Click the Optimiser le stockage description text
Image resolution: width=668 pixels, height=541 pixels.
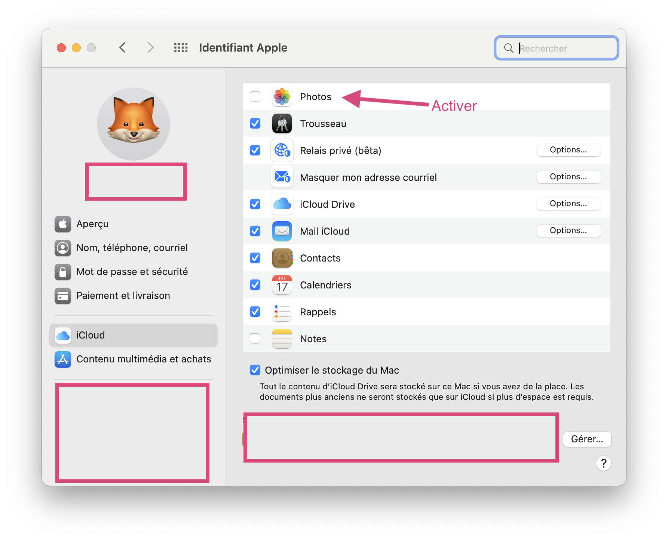[x=427, y=392]
